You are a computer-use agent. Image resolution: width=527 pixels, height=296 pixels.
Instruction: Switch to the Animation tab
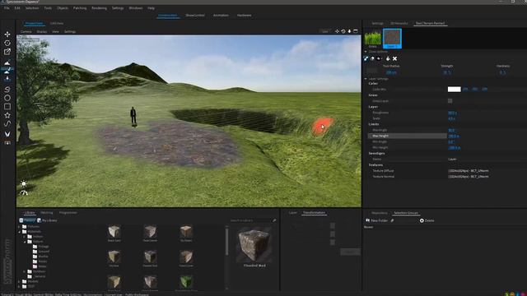221,16
